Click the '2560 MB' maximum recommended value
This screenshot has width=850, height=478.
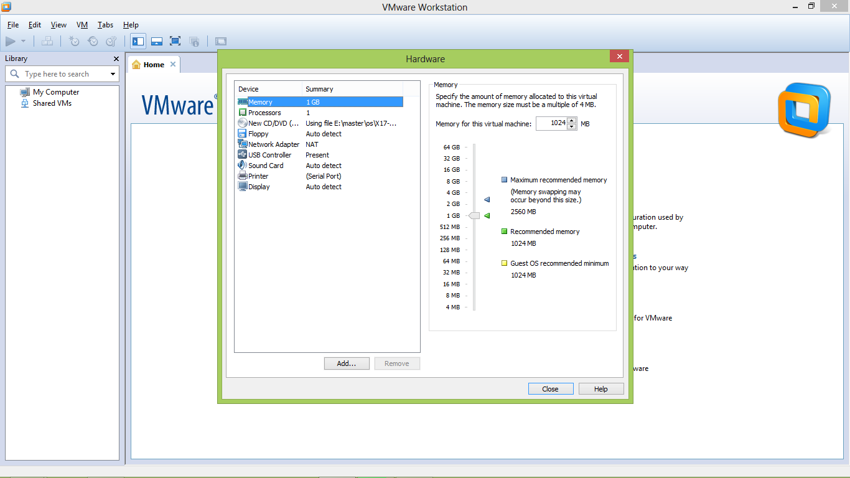coord(523,212)
